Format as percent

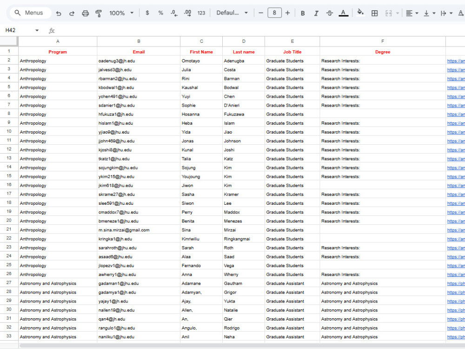(x=161, y=13)
